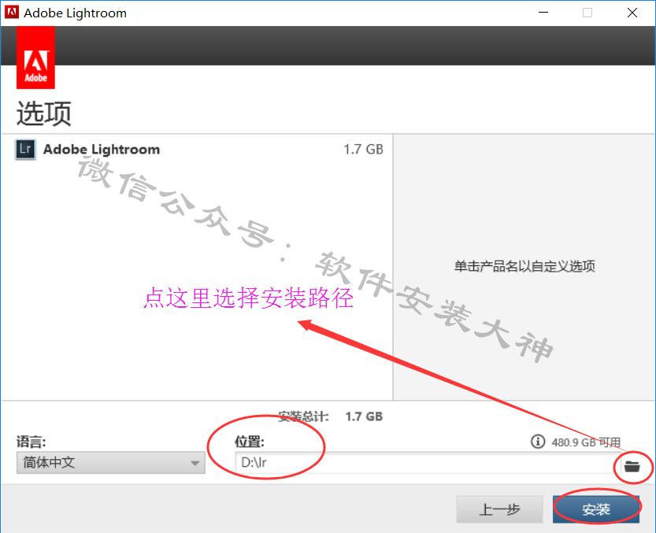Screen dimensions: 656x533
Task: Select the Adobe Lightroom product name
Action: coord(102,150)
